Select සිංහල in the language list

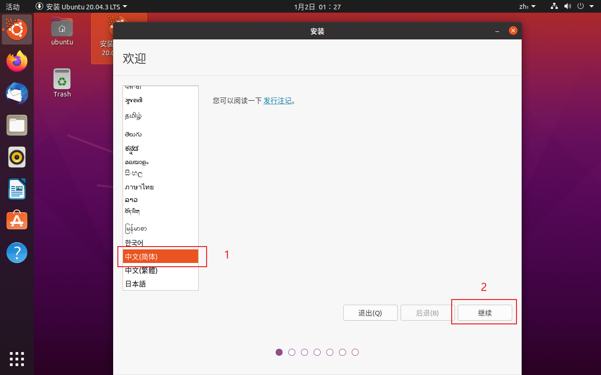pos(161,173)
